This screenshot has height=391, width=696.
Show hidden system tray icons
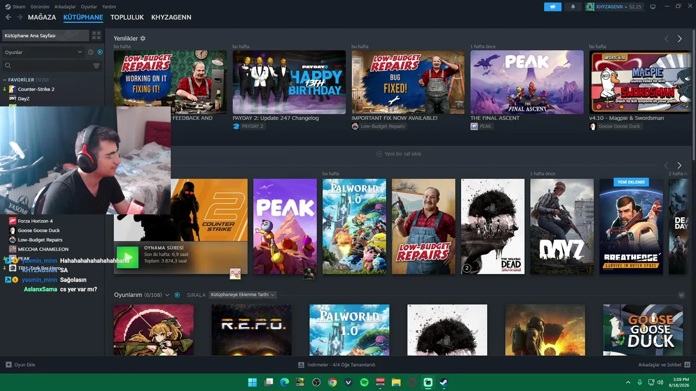[x=628, y=382]
